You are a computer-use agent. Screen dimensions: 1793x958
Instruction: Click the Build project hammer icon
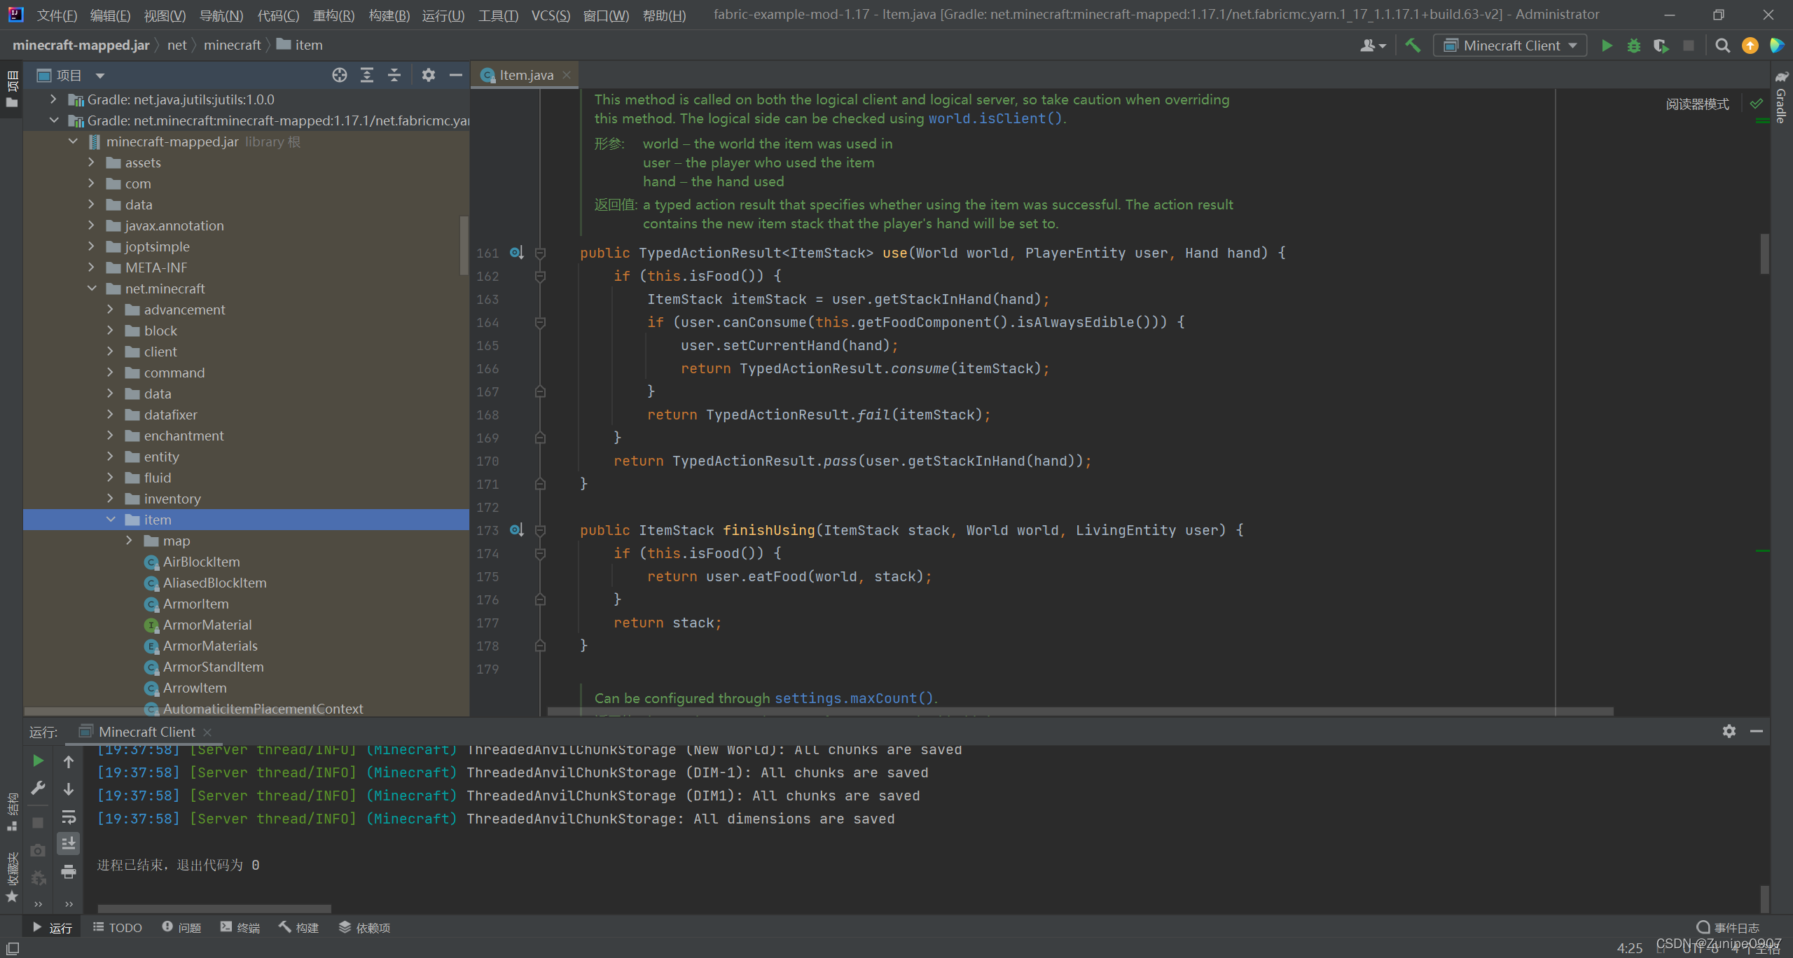1411,45
